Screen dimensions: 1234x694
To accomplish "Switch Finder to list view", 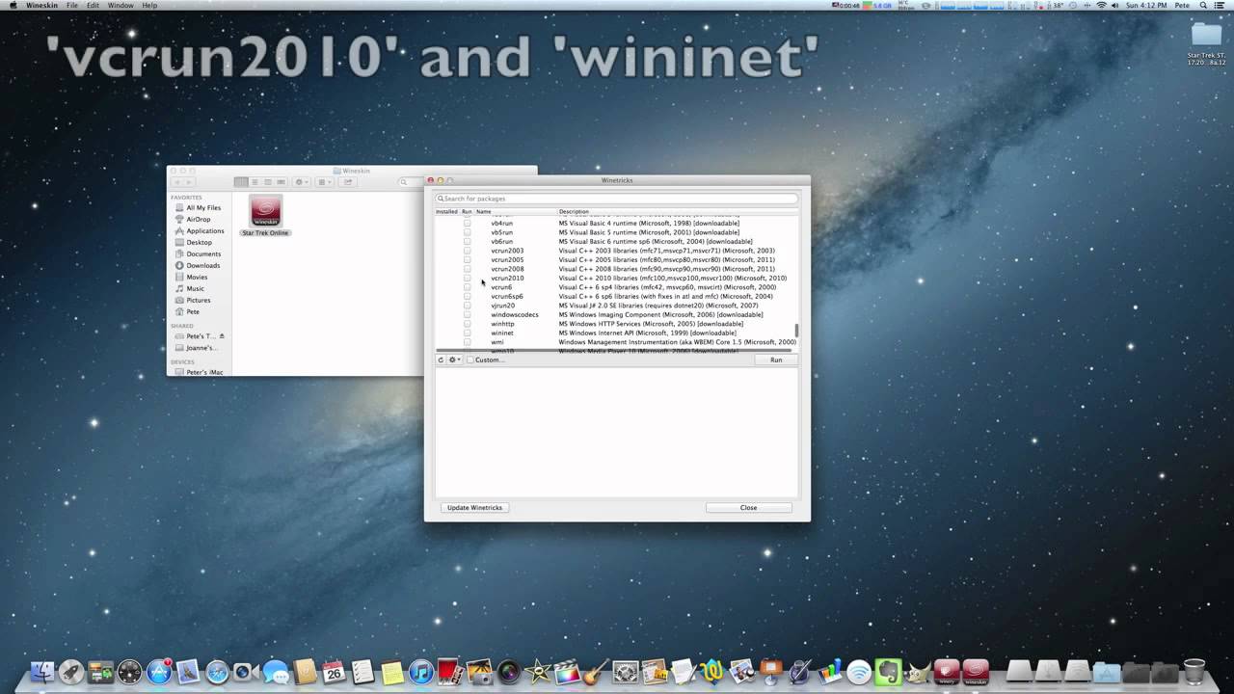I will point(255,182).
